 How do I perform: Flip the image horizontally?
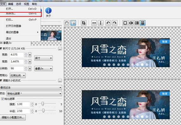pyautogui.click(x=94, y=23)
